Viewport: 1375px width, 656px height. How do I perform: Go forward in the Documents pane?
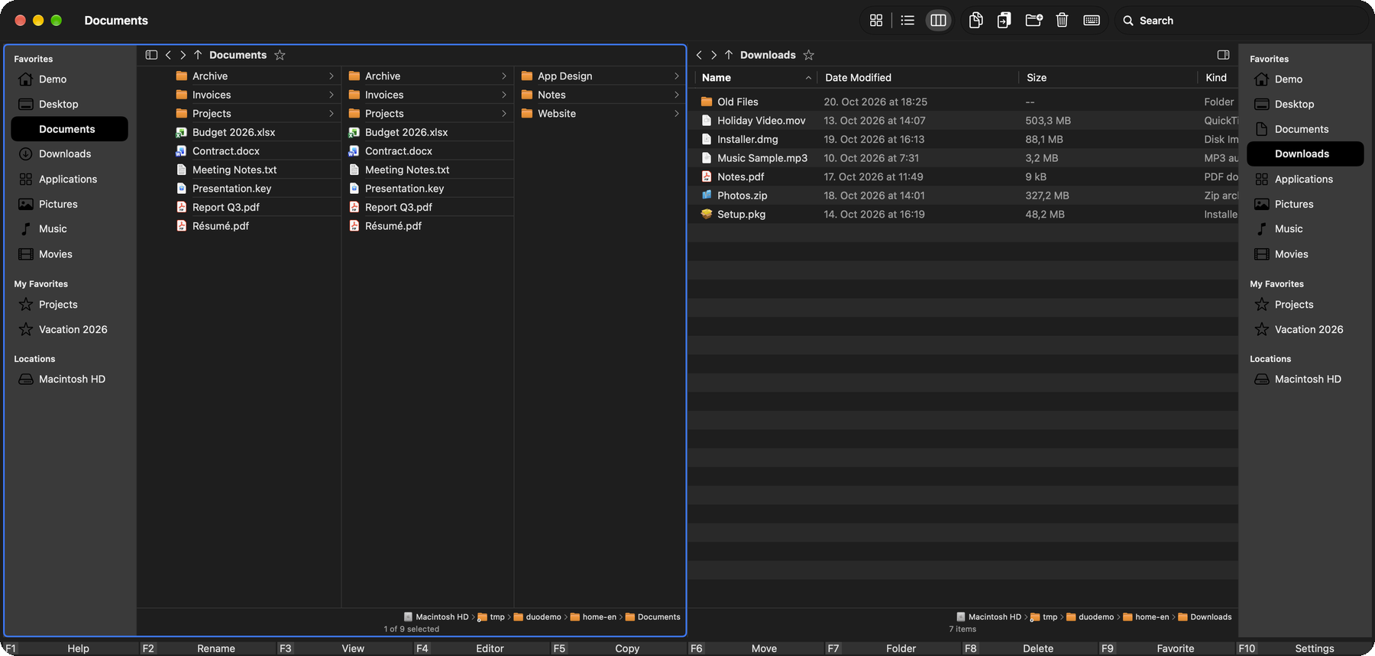click(183, 55)
